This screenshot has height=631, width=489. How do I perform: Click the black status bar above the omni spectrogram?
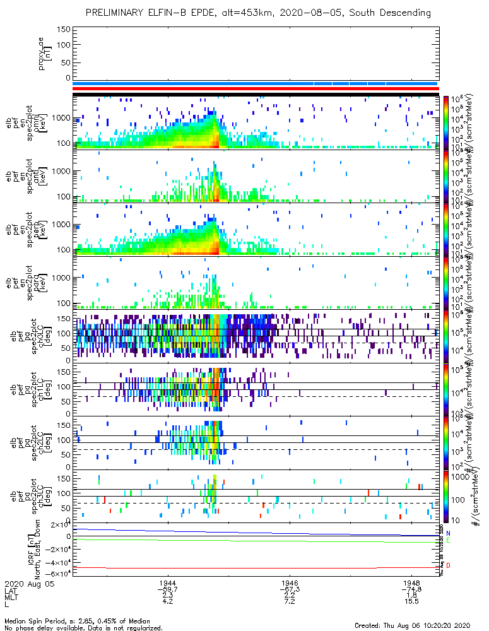(256, 95)
